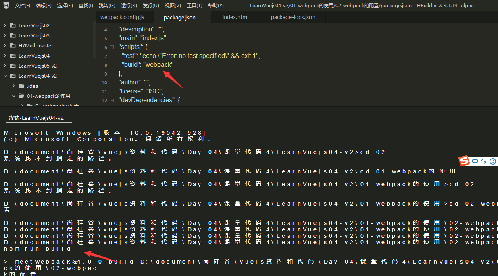This screenshot has height=276, width=498.
Task: Click the HBuilder X logo icon
Action: click(6, 6)
